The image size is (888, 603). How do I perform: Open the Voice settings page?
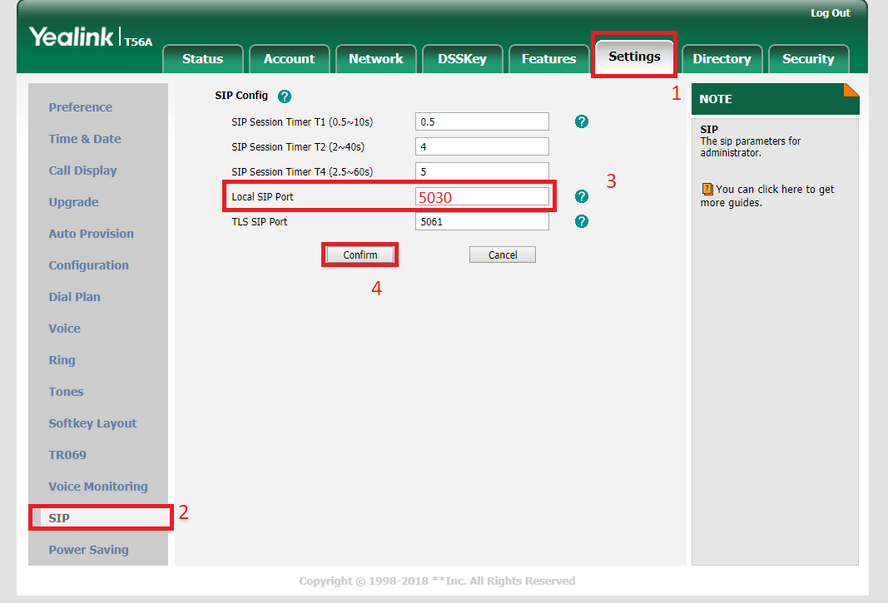65,329
